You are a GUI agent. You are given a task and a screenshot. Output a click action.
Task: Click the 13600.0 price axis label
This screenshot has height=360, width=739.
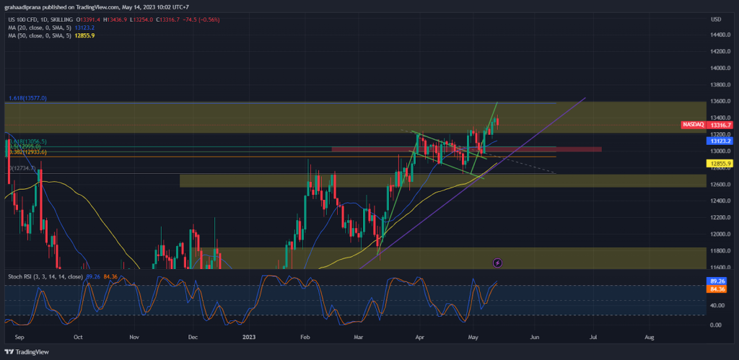[x=721, y=101]
